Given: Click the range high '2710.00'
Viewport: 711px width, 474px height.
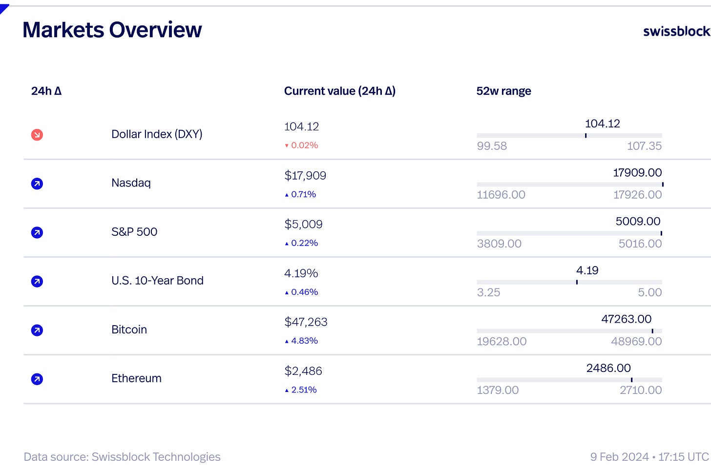Looking at the screenshot, I should pos(641,390).
